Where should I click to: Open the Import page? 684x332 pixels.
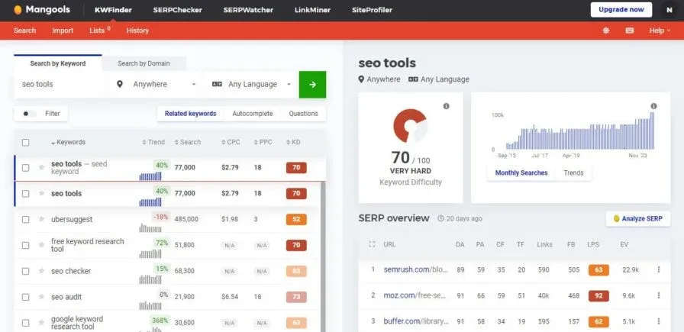[x=63, y=31]
